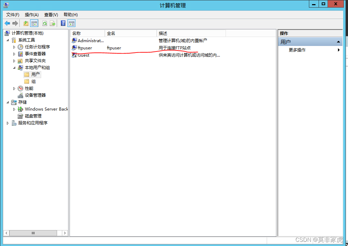348x246 pixels.
Task: Open 设备管理器 in the tree
Action: [x=35, y=95]
